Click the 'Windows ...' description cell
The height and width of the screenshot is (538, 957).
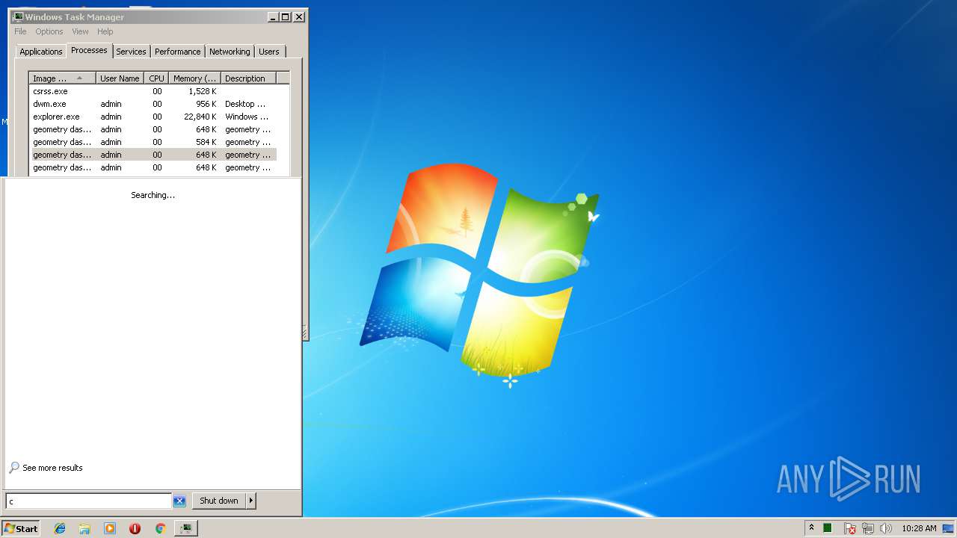(247, 117)
